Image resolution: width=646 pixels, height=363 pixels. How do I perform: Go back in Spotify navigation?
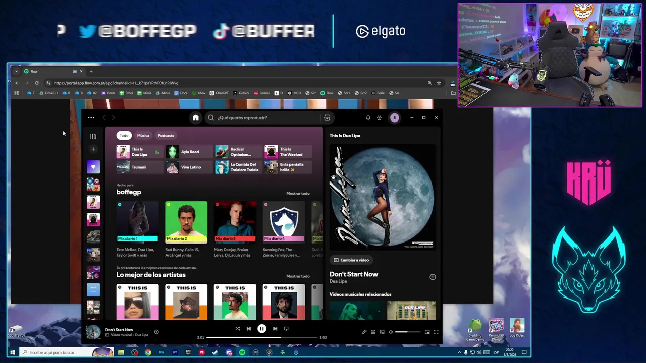pyautogui.click(x=104, y=118)
